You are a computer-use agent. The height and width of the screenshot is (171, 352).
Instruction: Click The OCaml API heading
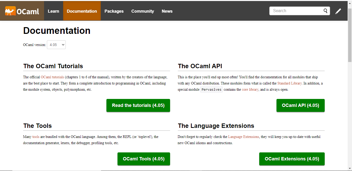200,66
